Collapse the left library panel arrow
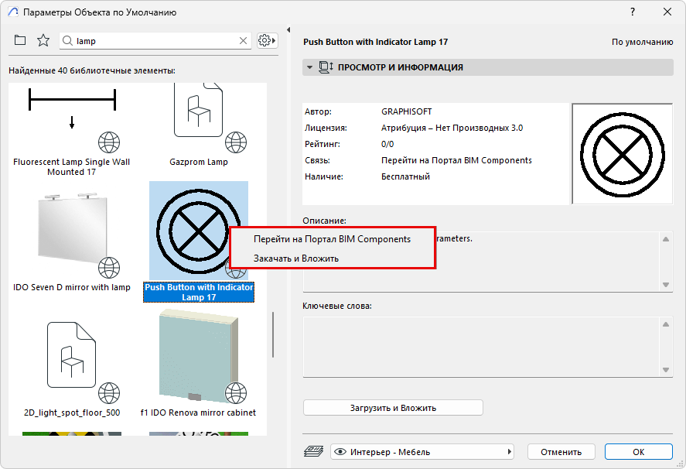The height and width of the screenshot is (469, 686). tap(288, 29)
